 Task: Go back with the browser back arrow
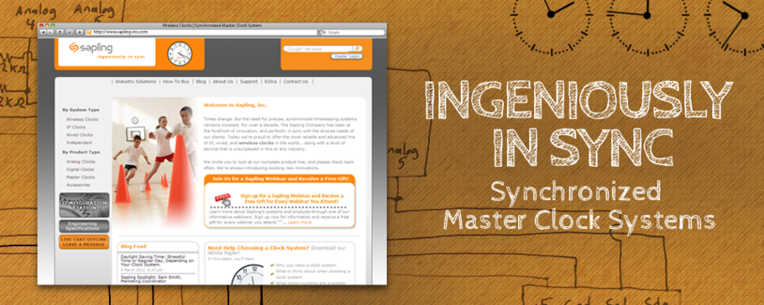(43, 32)
